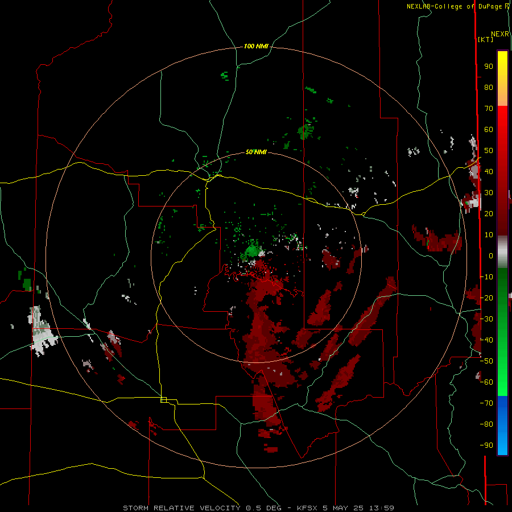Click the NEXR label at top right

(x=500, y=34)
